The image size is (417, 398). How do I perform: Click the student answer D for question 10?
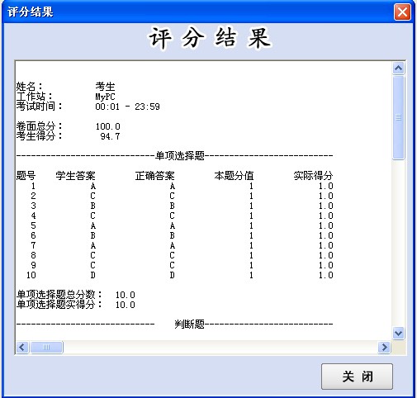(93, 275)
